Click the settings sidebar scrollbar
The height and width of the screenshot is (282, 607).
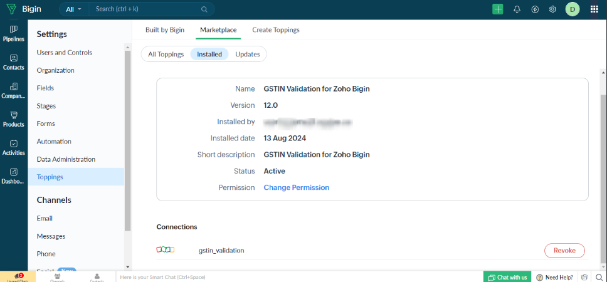point(128,140)
